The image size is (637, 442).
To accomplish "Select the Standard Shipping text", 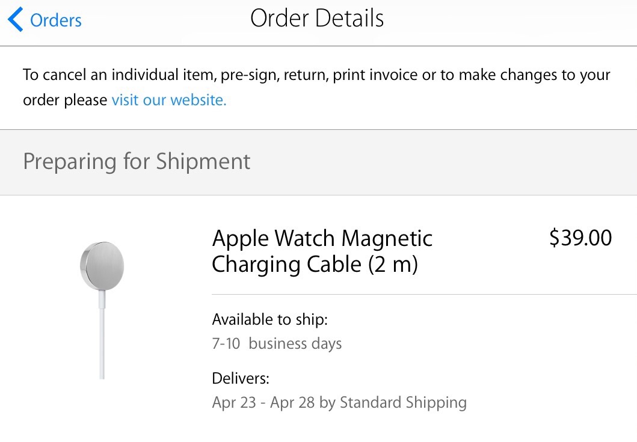I will [403, 402].
